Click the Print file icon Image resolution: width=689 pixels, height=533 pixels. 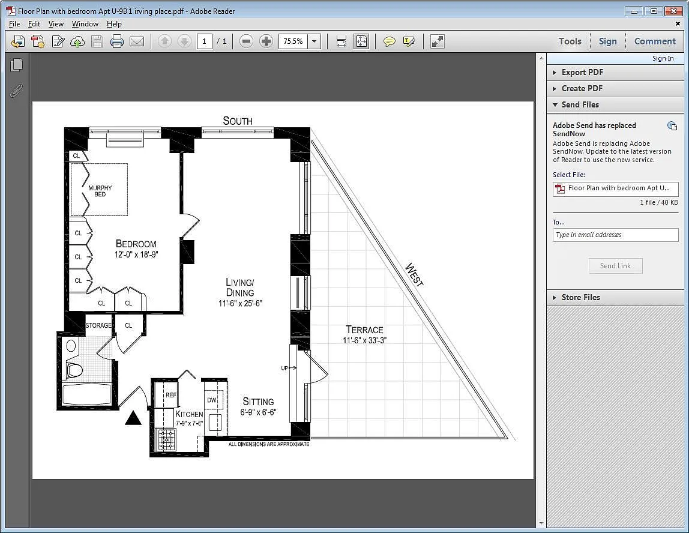(117, 41)
